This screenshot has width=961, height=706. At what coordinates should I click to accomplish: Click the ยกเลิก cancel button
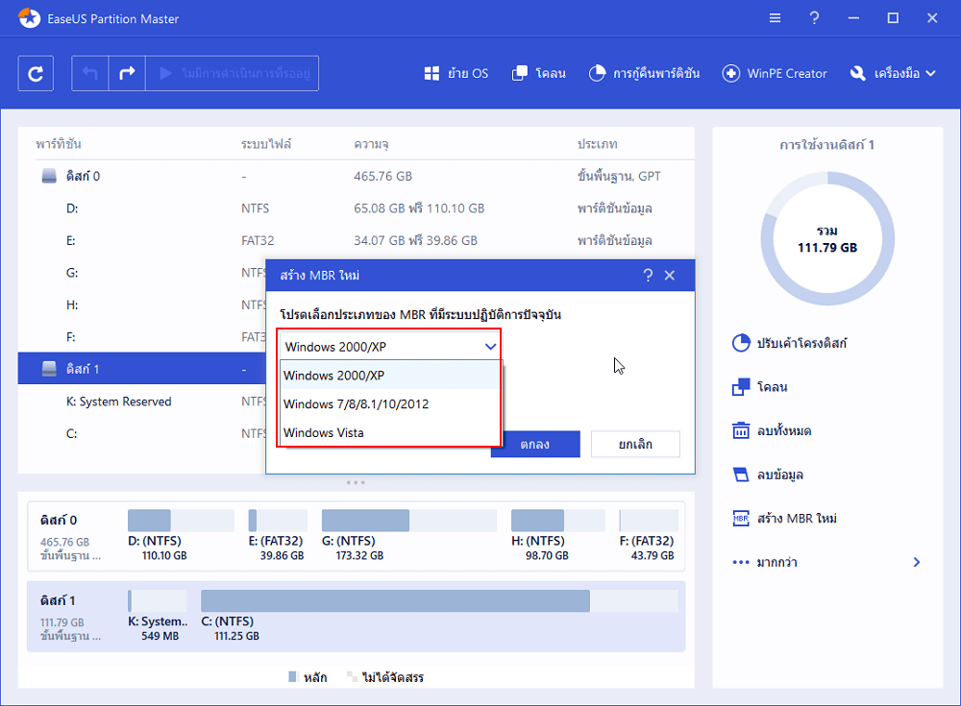(x=635, y=444)
